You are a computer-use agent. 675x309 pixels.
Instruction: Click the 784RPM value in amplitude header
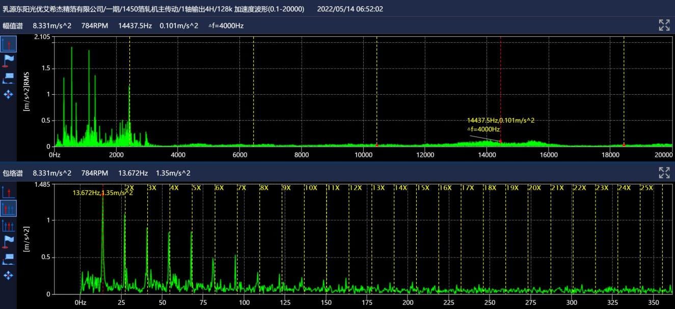click(x=95, y=25)
